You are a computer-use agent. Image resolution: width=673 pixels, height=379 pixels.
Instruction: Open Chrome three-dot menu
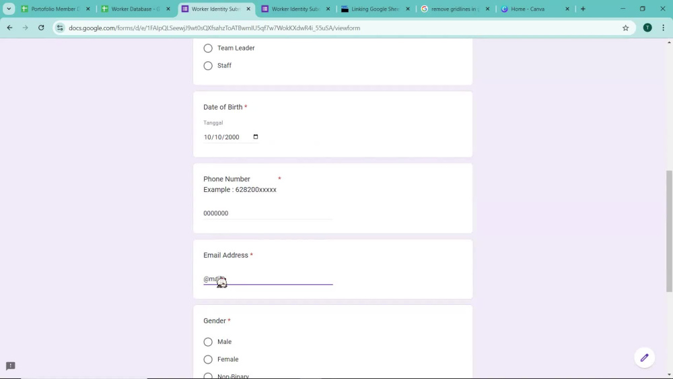[x=663, y=28]
